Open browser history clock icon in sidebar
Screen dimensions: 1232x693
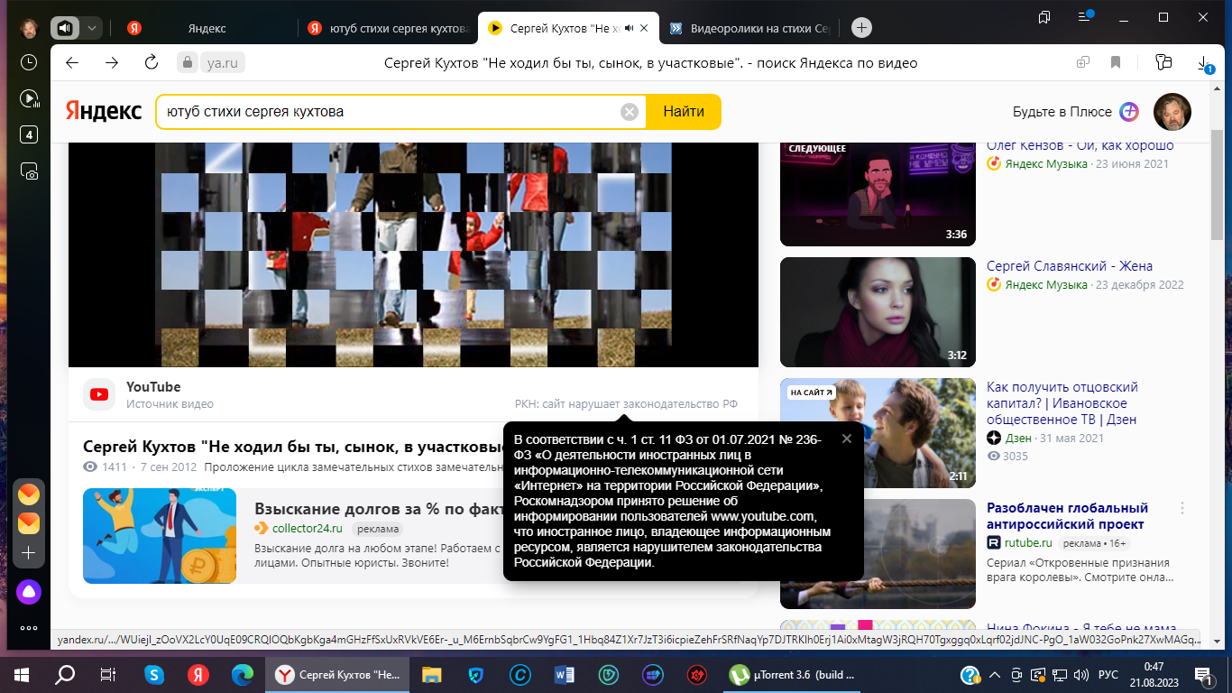click(x=29, y=62)
